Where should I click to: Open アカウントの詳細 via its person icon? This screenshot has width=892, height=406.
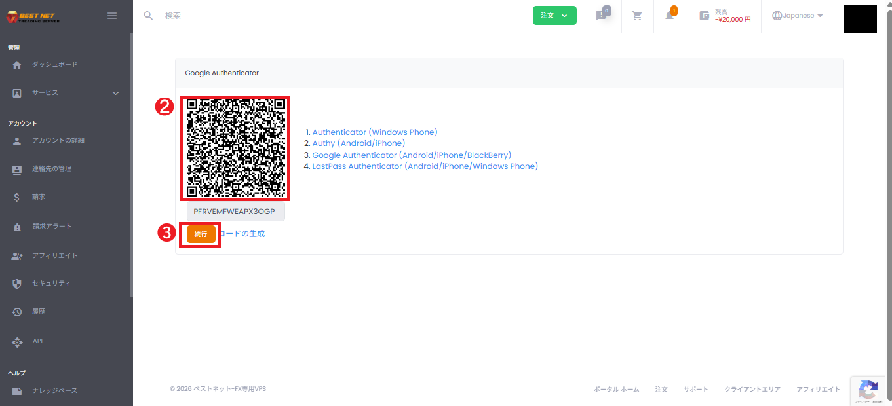click(x=16, y=140)
